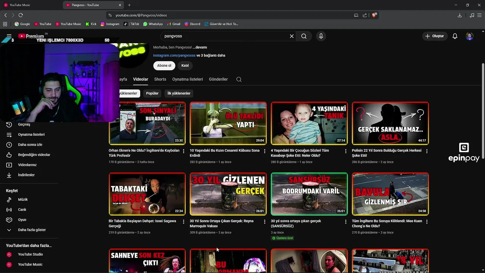The height and width of the screenshot is (273, 485).
Task: Open title Tüm İngiltere Bu Soruya Kilitlendi
Action: [x=387, y=223]
